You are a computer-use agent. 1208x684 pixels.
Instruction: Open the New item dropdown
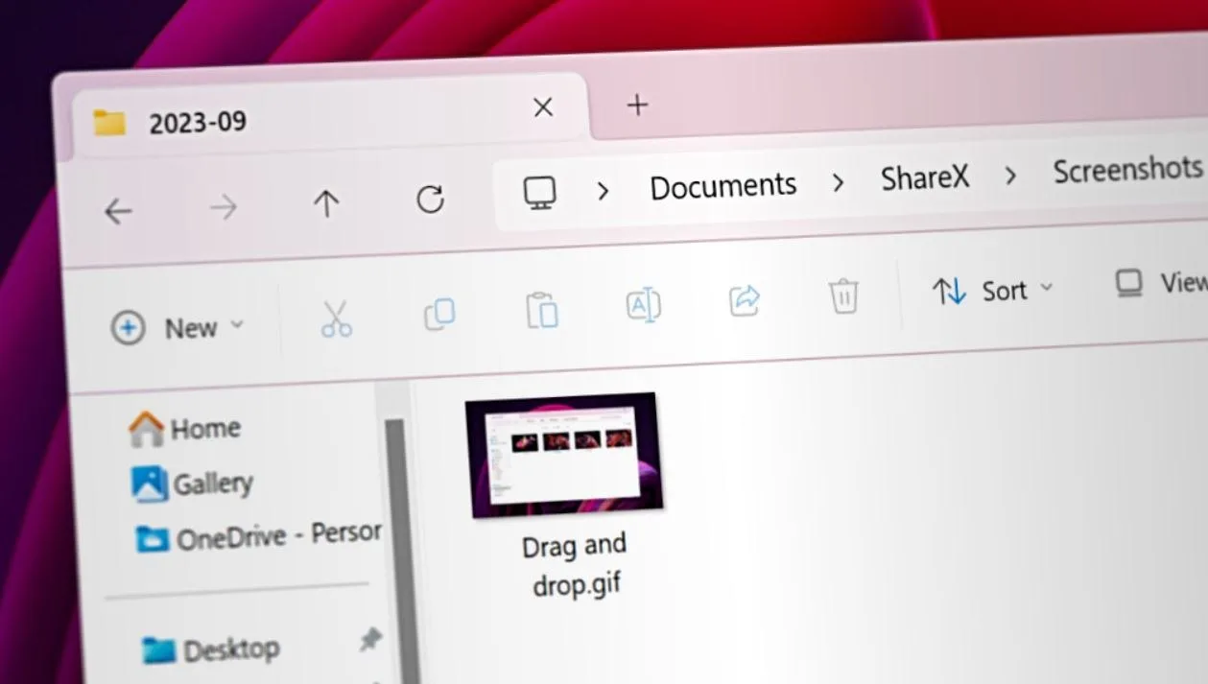178,328
